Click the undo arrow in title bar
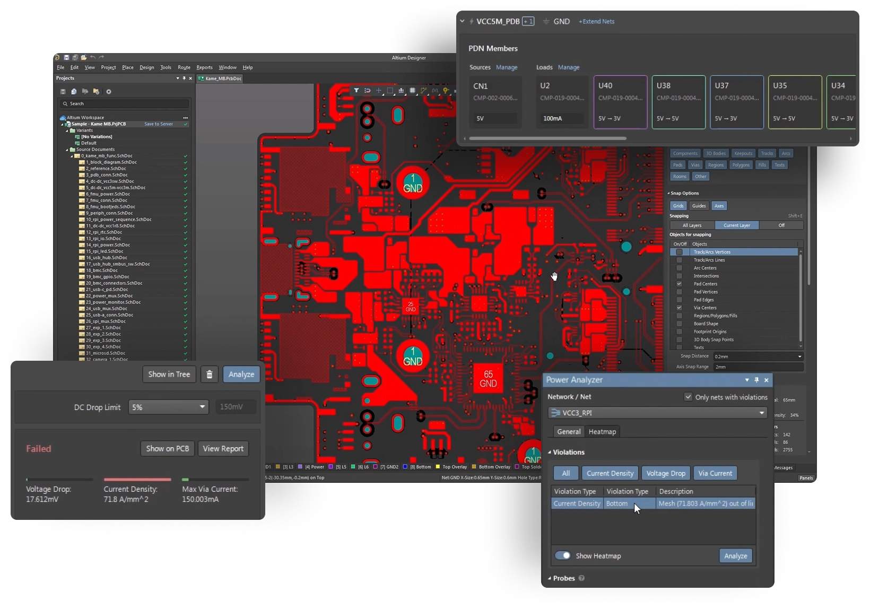Viewport: 870px width, 609px height. coord(93,57)
